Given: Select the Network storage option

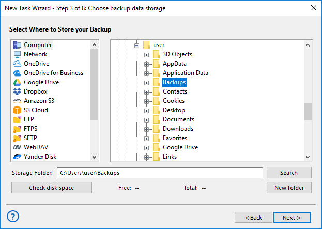Looking at the screenshot, I should (35, 54).
